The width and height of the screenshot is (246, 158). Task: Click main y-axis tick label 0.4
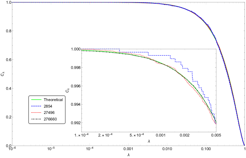tap(8, 89)
